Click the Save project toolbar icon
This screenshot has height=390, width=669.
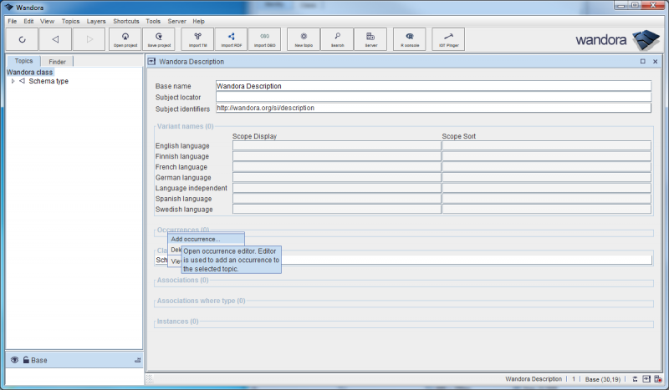coord(158,39)
